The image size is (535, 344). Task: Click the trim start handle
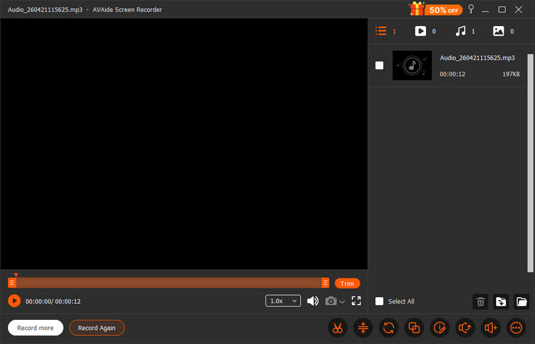(12, 283)
